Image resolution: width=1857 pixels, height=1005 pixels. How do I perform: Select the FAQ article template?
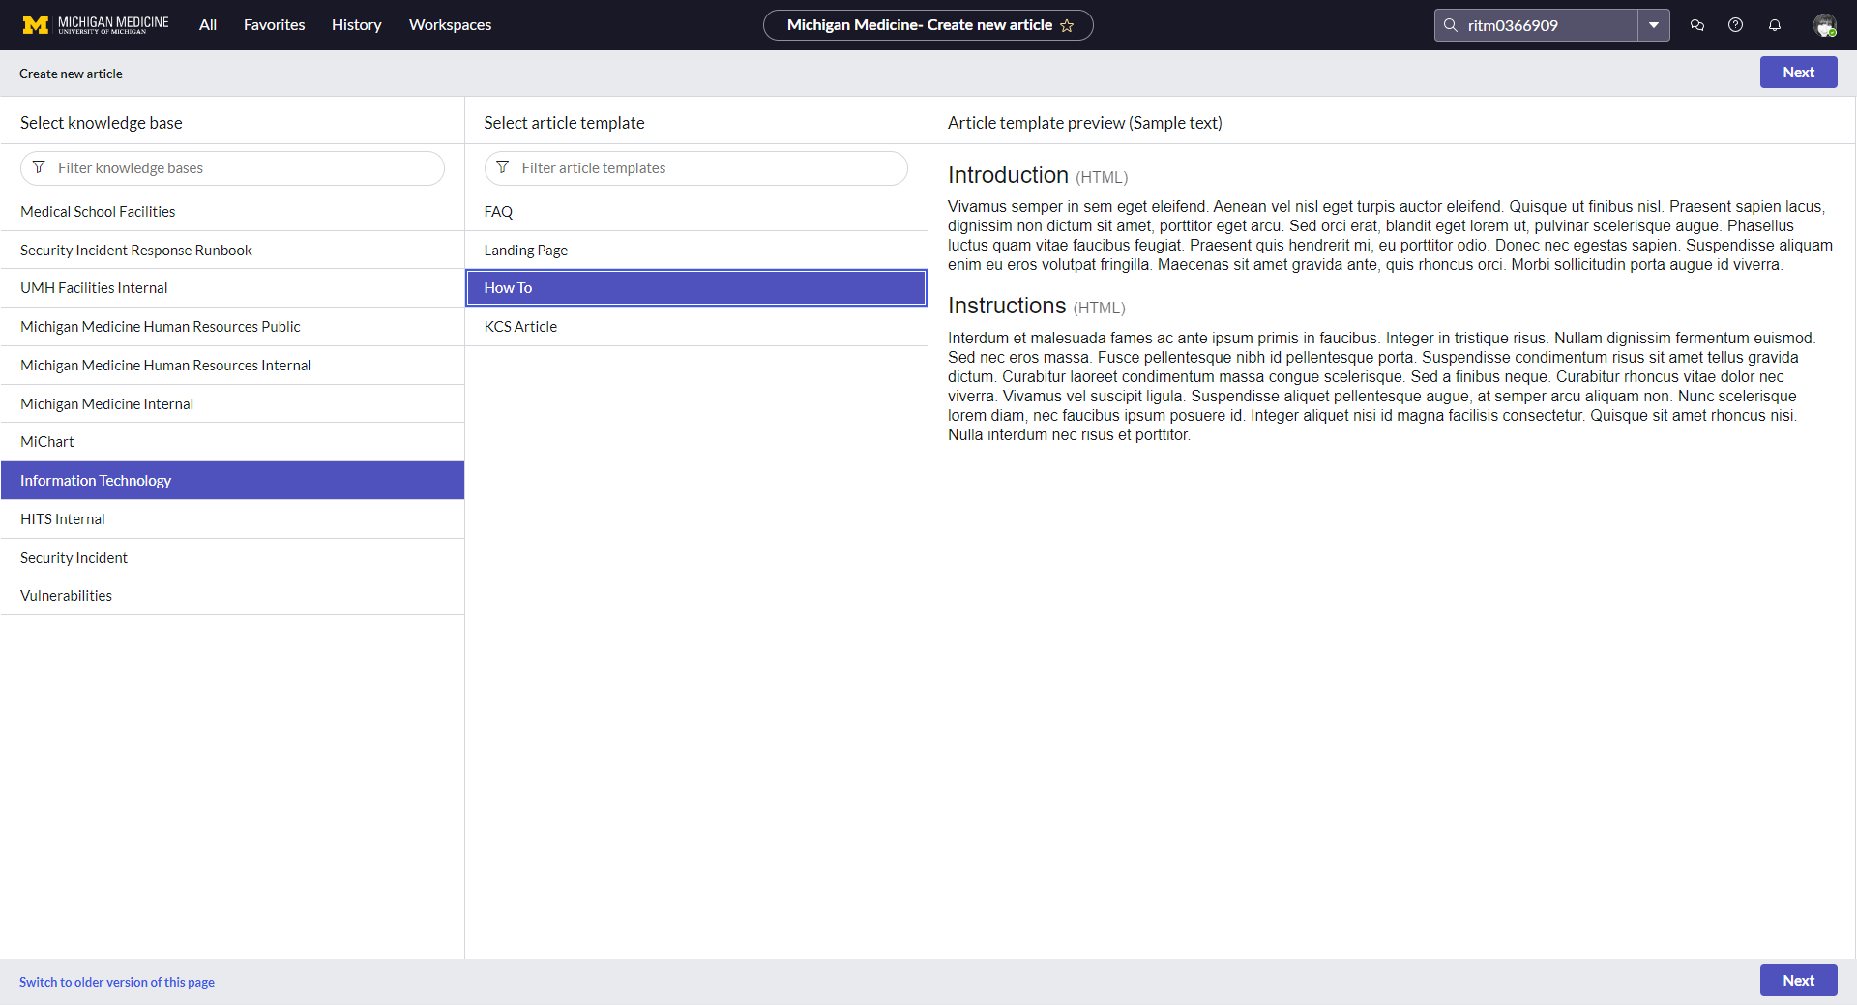pyautogui.click(x=499, y=211)
